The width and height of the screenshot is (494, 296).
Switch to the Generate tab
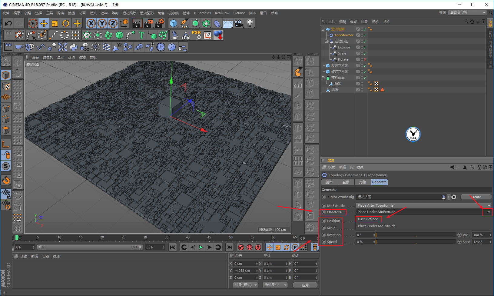click(x=379, y=182)
